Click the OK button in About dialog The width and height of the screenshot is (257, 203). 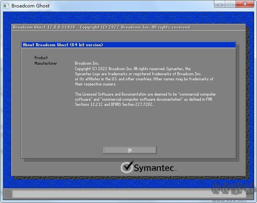(130, 150)
